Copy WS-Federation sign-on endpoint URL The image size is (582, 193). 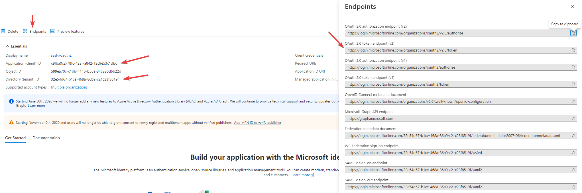tap(573, 153)
